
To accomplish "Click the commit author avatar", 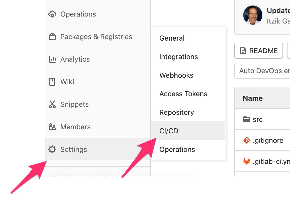I will (x=253, y=15).
